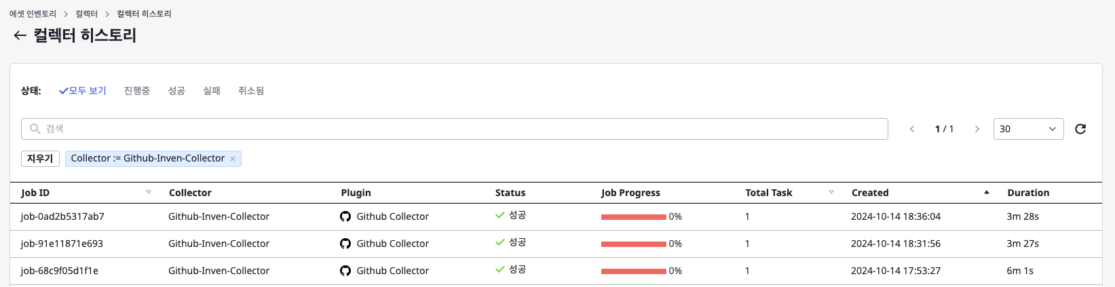Image resolution: width=1115 pixels, height=287 pixels.
Task: Click the 검색 search input field
Action: tap(455, 129)
